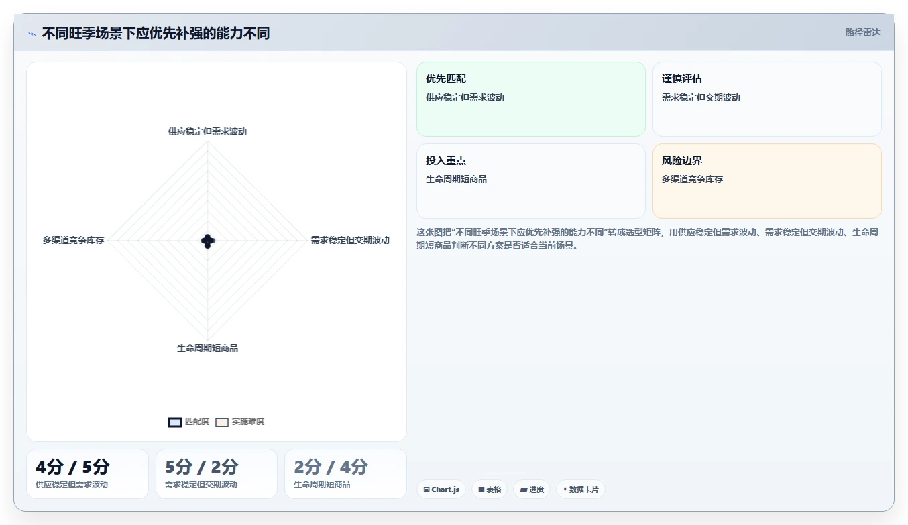Viewport: 908px width, 525px height.
Task: Click the Chart.js tag chip
Action: [441, 489]
